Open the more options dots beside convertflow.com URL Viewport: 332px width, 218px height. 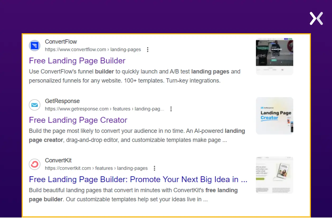[x=148, y=49]
